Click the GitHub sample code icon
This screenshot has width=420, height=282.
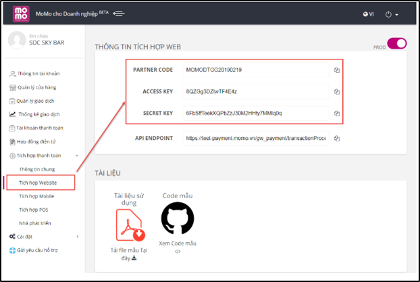coord(178,218)
